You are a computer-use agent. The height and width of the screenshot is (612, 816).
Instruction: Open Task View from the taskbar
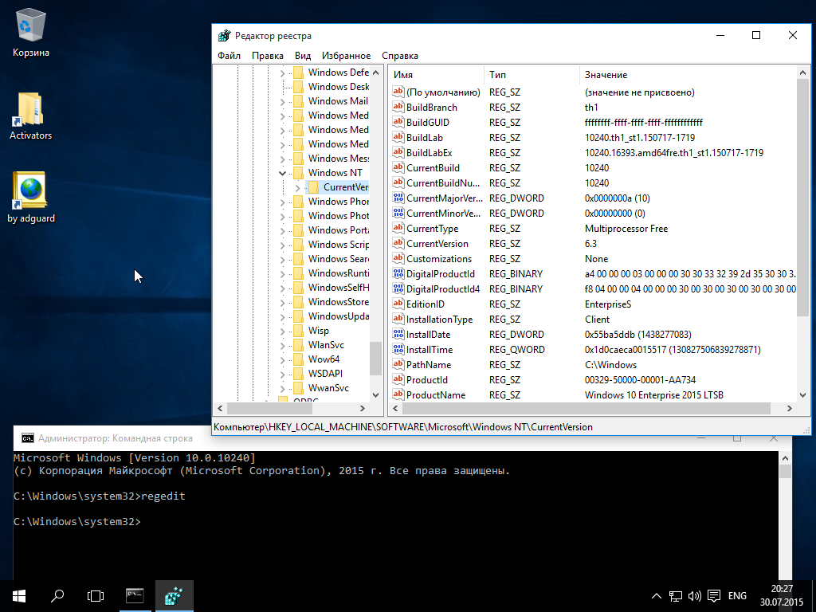click(96, 596)
